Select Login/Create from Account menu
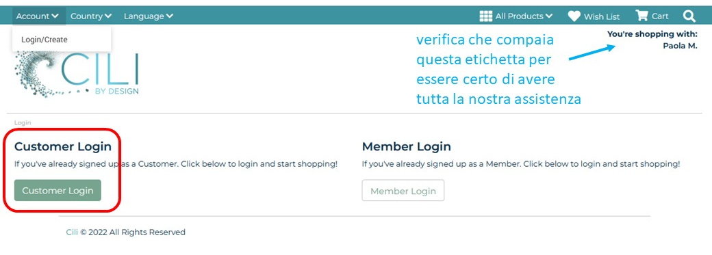 [x=44, y=40]
